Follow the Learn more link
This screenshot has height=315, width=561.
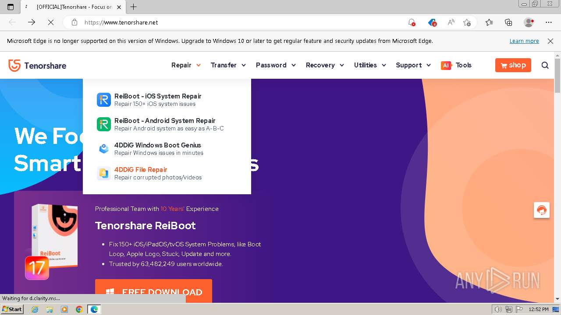[524, 41]
